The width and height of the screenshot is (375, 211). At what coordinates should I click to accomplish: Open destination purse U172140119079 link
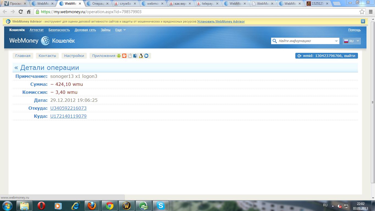click(x=68, y=116)
